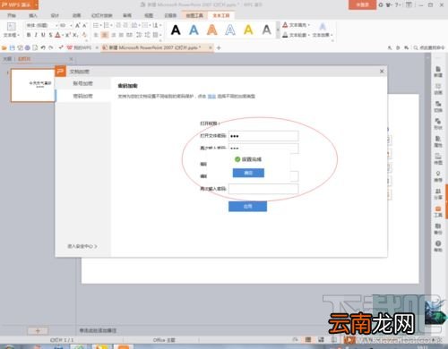Select the yellow A text style
448x349 pixels.
[x=248, y=30]
